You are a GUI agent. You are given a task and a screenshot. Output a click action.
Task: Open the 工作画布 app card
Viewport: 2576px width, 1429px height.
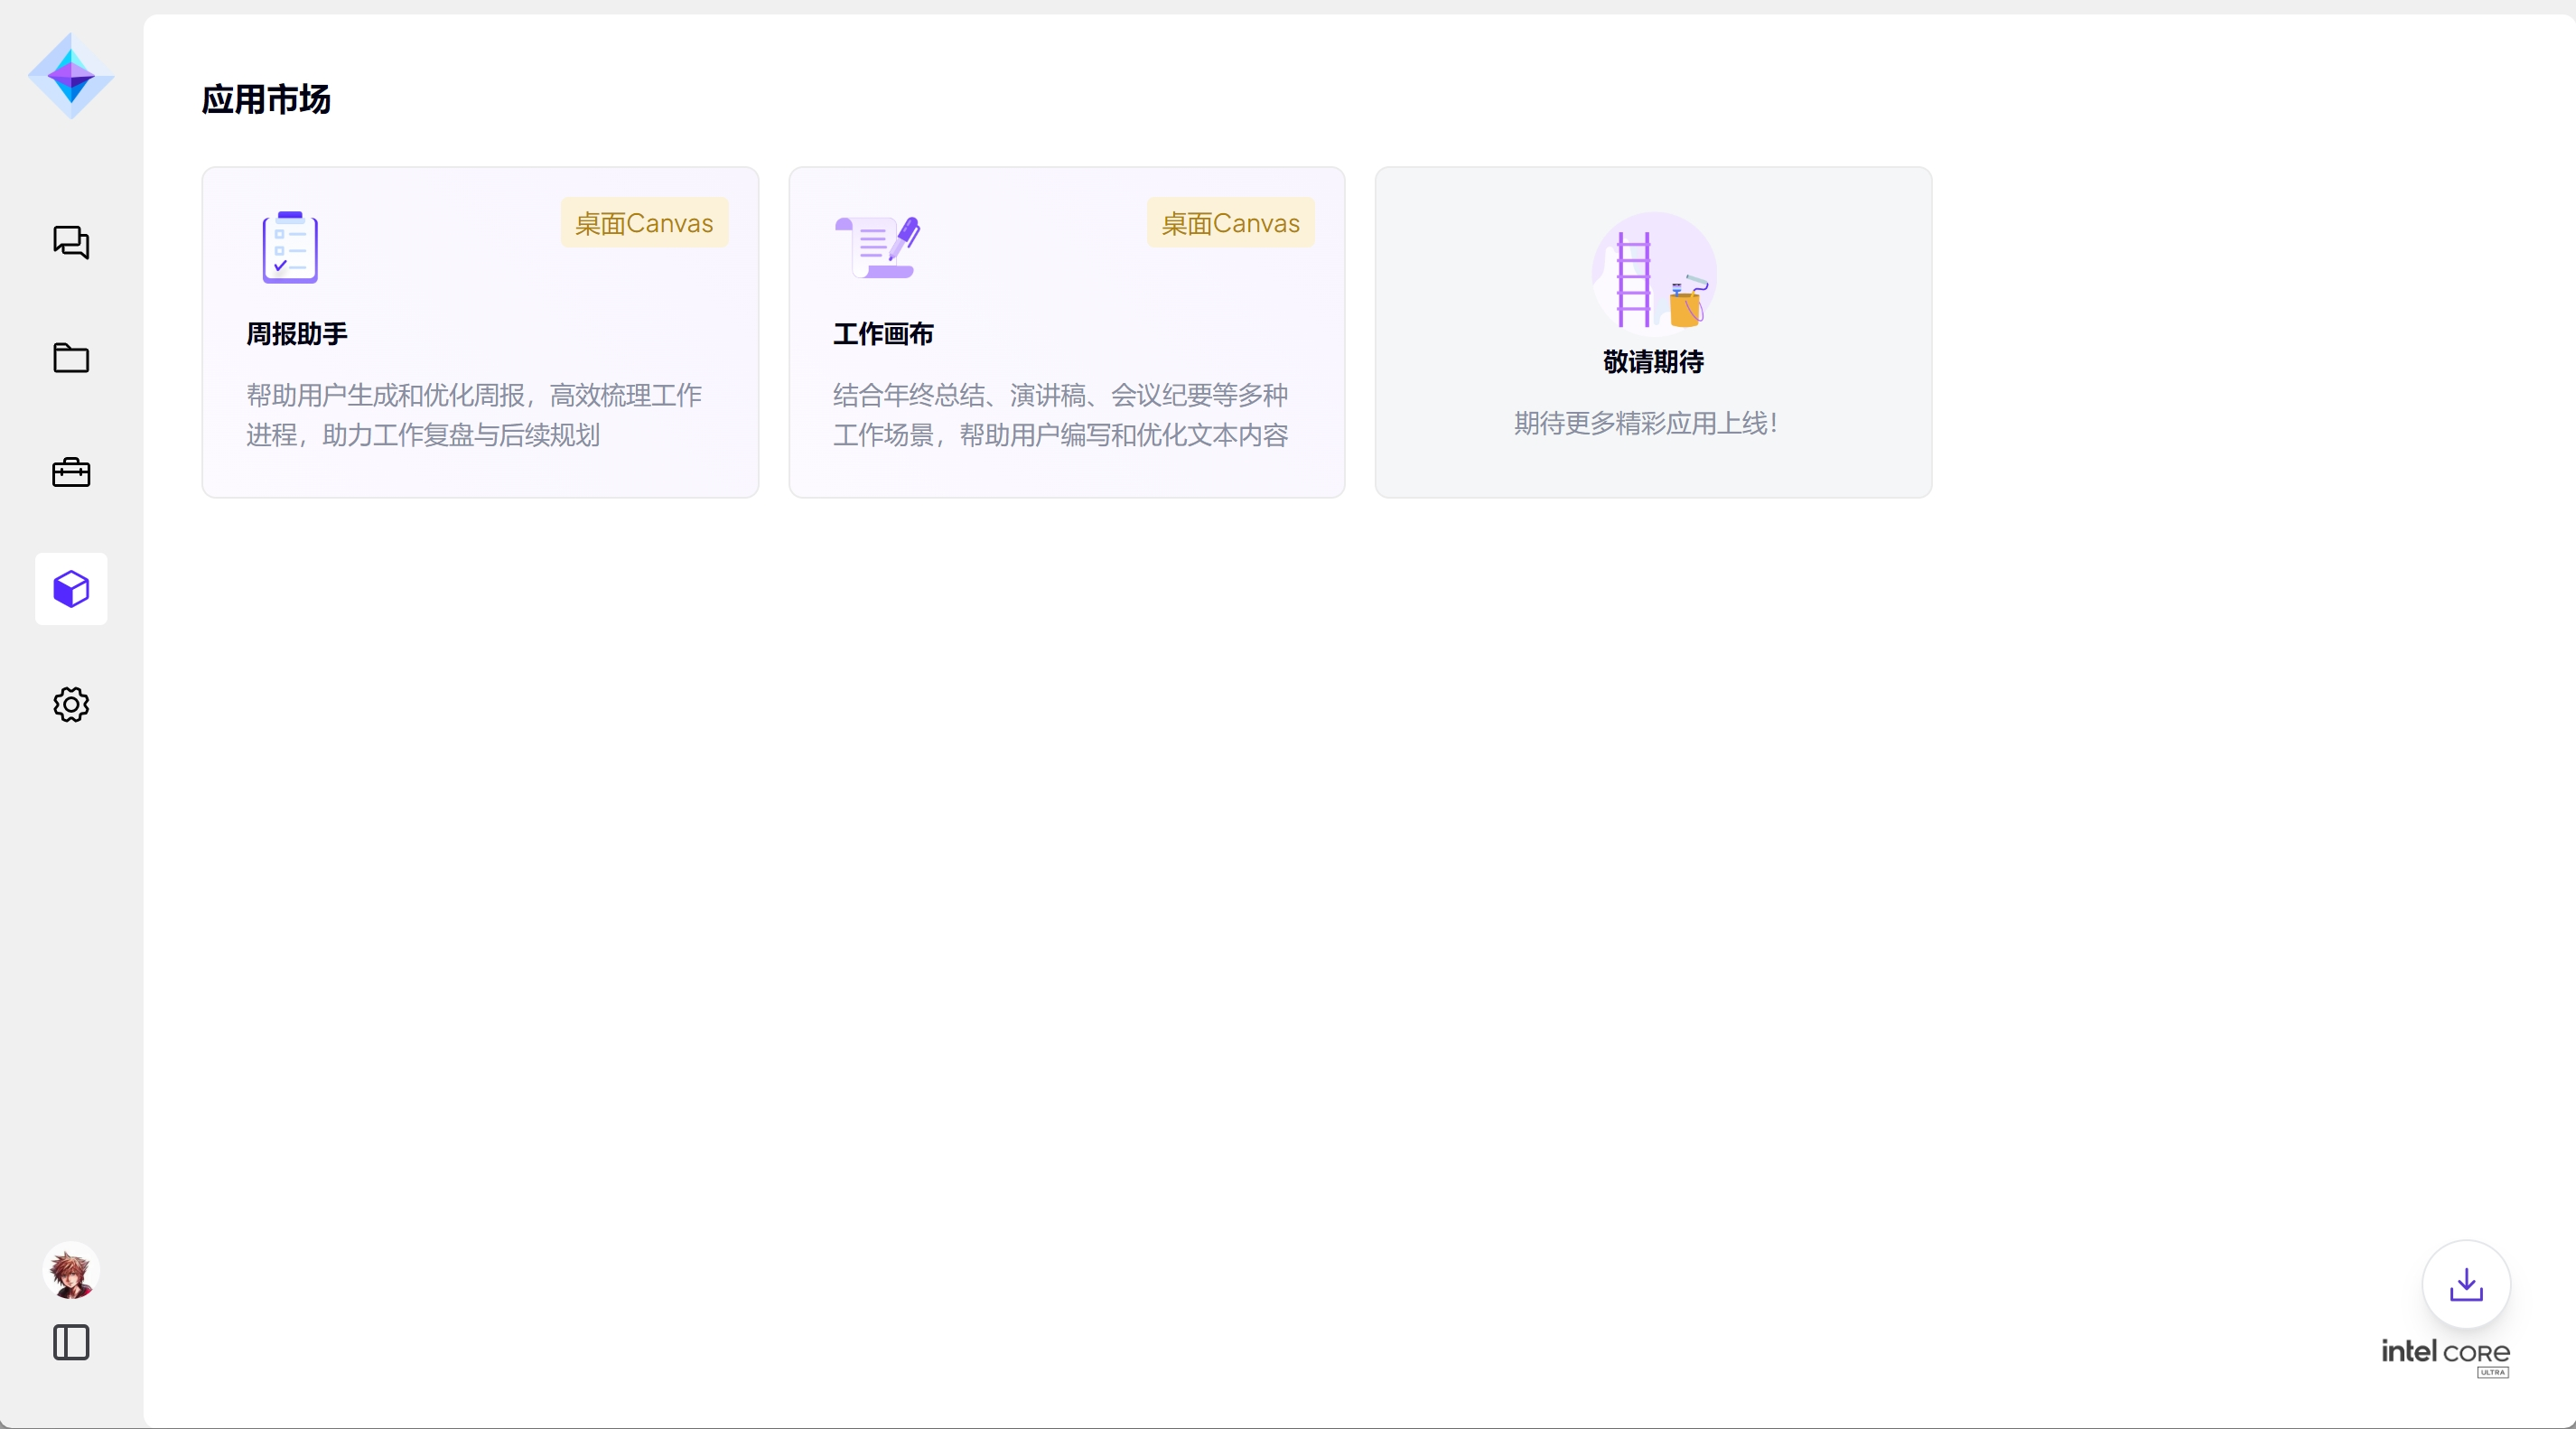pos(1066,332)
